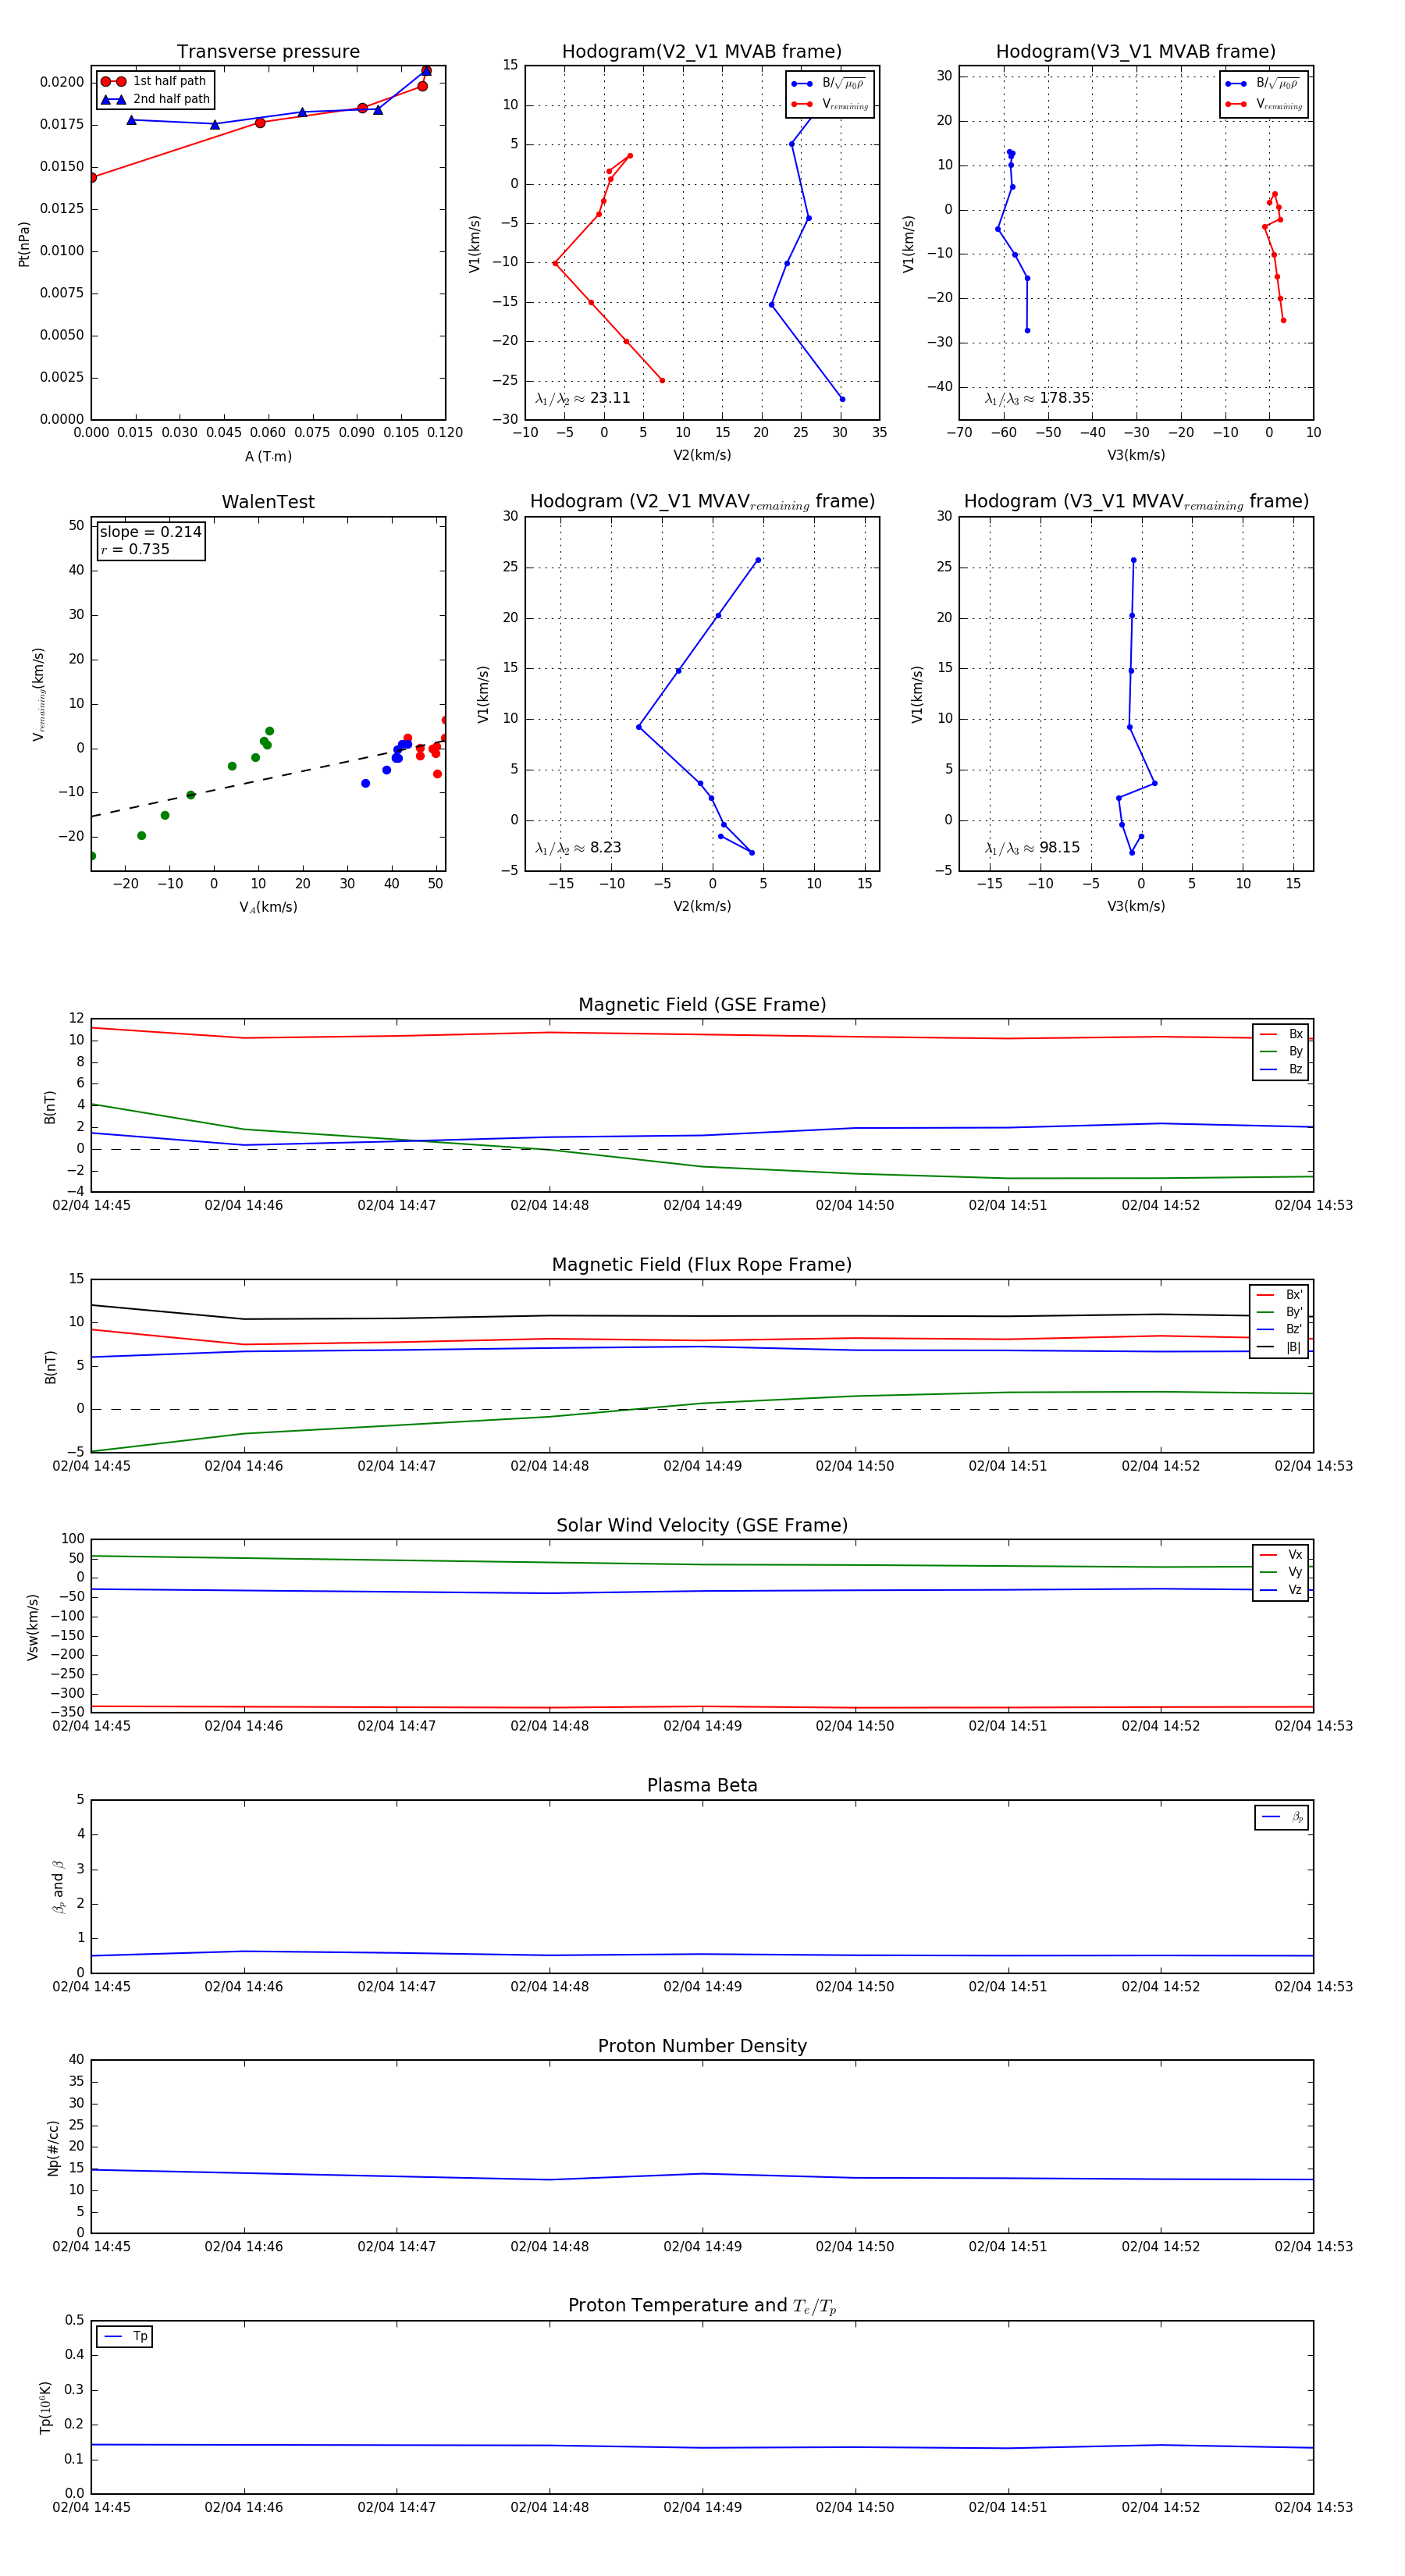Click the 'slope = 0.214' annotation
This screenshot has width=1405, height=2576.
pyautogui.click(x=151, y=532)
